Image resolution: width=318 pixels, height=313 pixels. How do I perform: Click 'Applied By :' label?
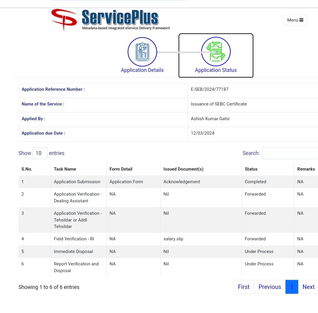coord(33,119)
